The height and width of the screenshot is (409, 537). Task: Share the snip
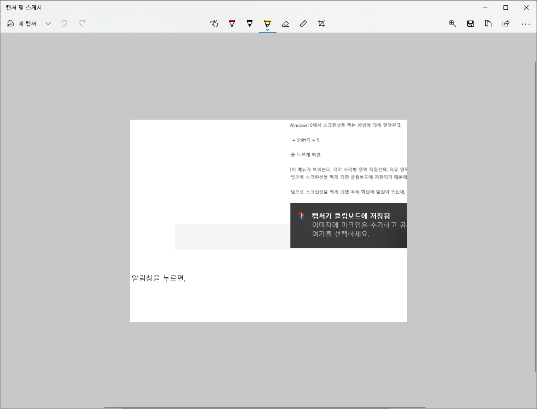click(506, 24)
